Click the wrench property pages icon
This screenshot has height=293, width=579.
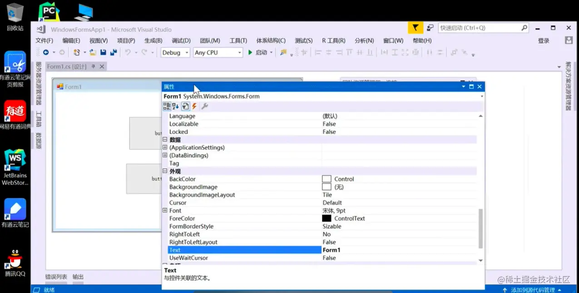tap(205, 106)
